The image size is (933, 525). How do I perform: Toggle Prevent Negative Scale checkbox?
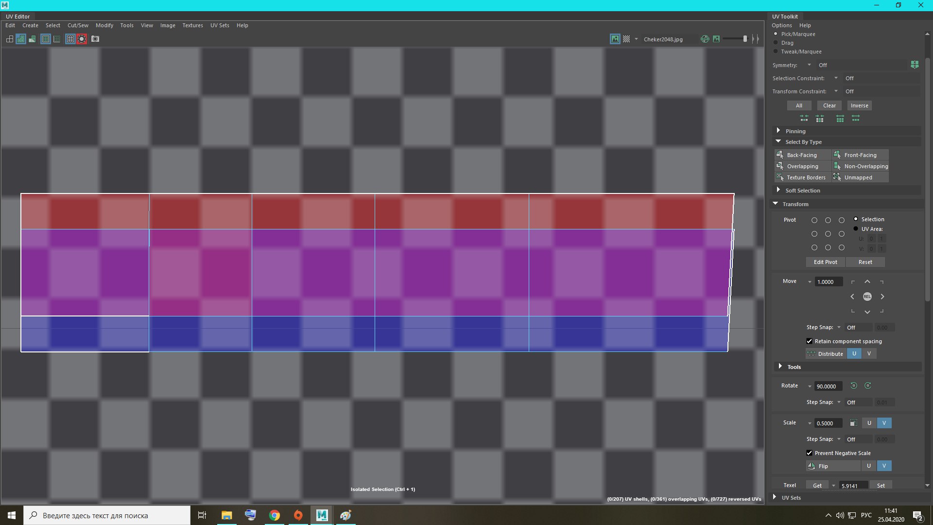[810, 453]
